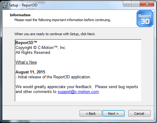This screenshot has height=123, width=157.
Task: Click the Report 3D logo image
Action: point(145,19)
